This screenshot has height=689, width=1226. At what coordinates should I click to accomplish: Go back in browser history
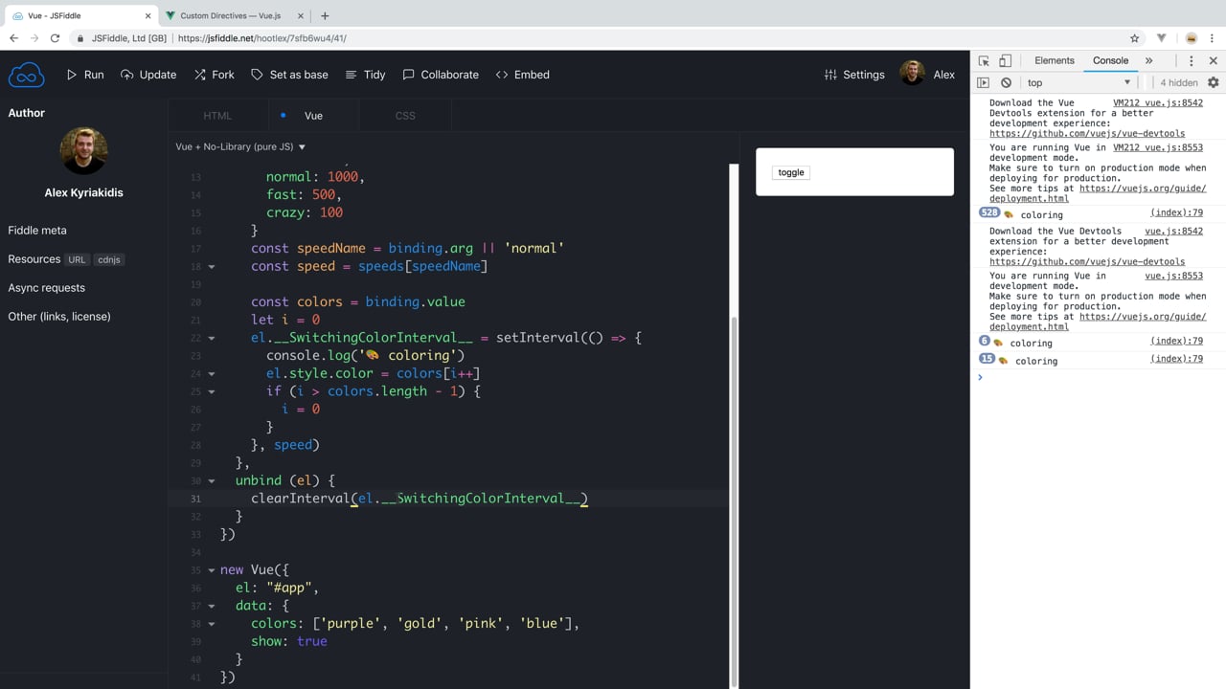[13, 38]
